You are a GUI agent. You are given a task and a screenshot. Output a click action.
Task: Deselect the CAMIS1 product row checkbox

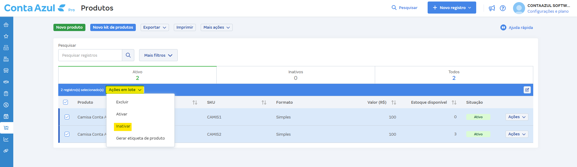(67, 117)
